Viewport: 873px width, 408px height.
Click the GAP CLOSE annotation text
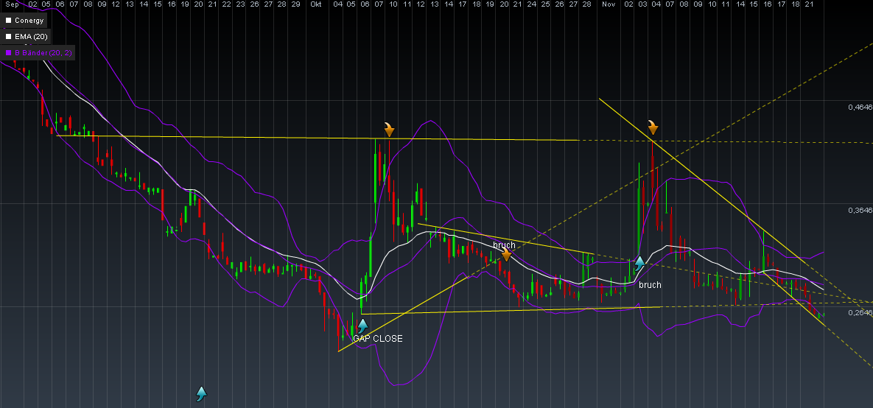click(x=377, y=339)
